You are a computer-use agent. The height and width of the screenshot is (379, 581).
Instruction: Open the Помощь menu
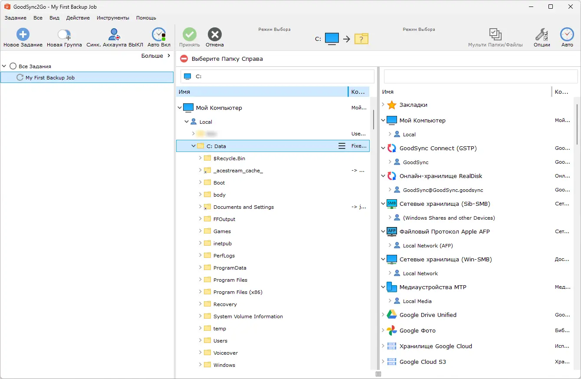pyautogui.click(x=146, y=18)
